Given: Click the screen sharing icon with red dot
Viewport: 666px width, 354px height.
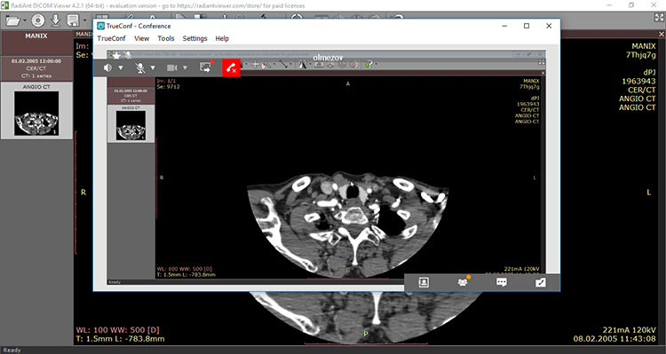Looking at the screenshot, I should (206, 67).
